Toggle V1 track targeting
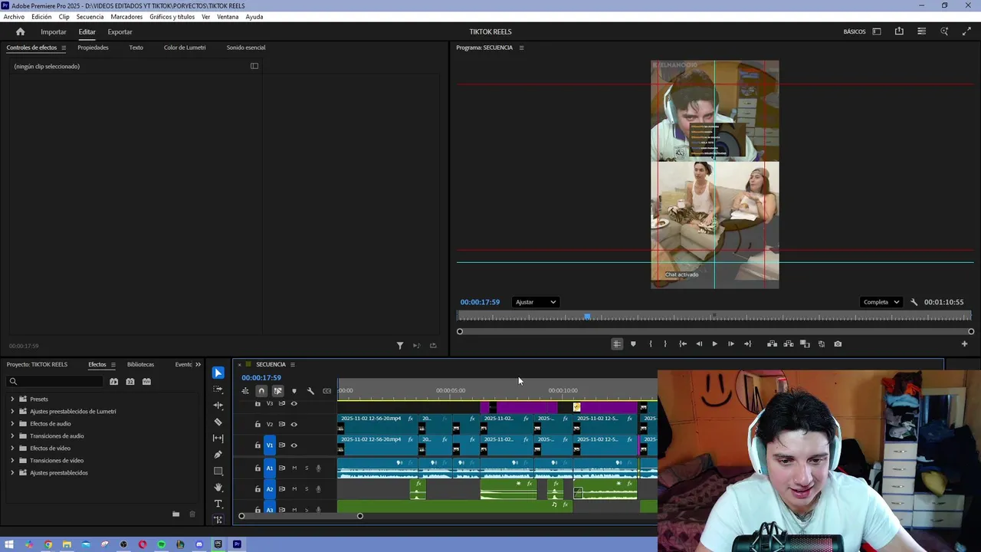Image resolution: width=981 pixels, height=552 pixels. click(269, 445)
